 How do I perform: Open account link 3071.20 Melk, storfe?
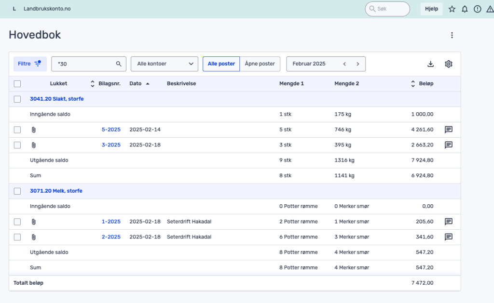click(56, 191)
